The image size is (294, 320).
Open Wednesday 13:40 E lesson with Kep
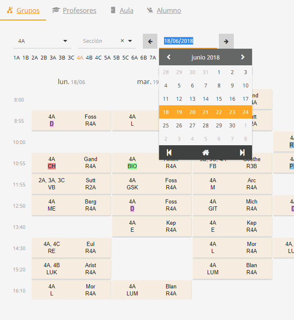point(232,226)
